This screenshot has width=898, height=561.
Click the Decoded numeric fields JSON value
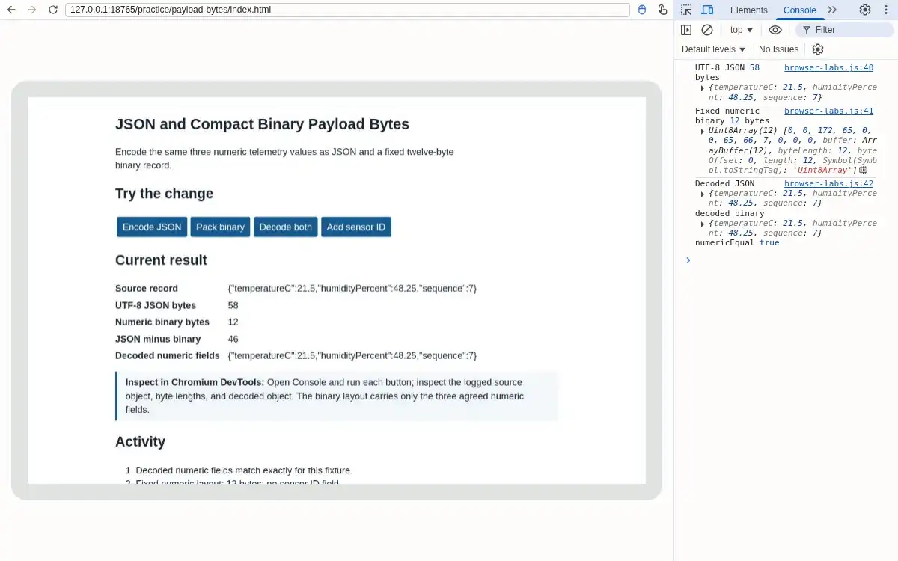tap(352, 355)
